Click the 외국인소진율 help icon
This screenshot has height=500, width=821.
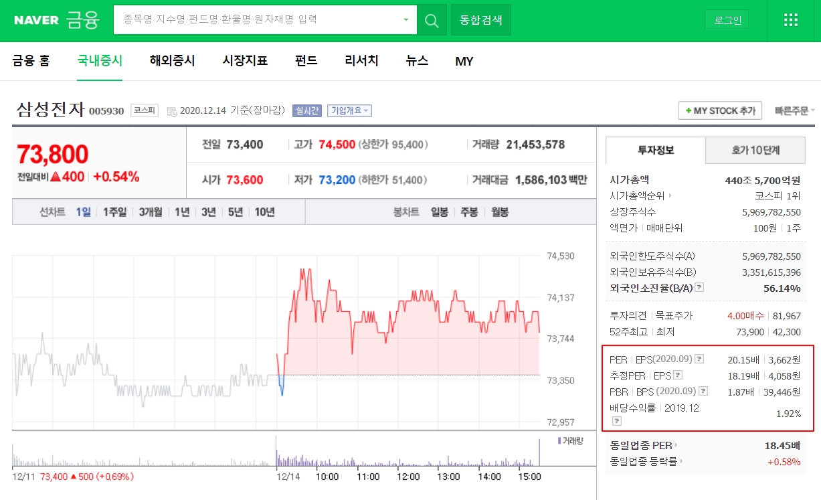click(699, 287)
